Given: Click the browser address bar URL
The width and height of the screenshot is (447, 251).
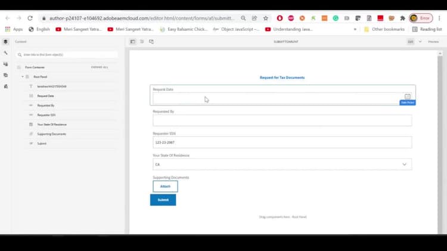Looking at the screenshot, I should (142, 18).
